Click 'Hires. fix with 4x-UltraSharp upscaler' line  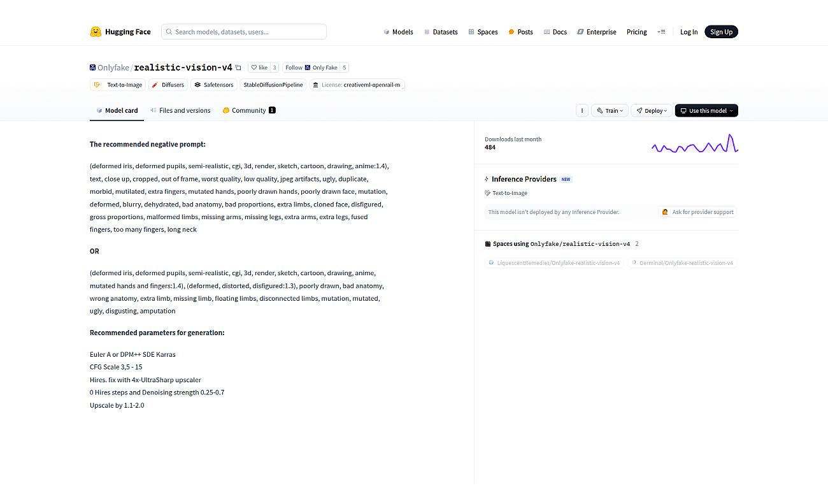point(145,380)
